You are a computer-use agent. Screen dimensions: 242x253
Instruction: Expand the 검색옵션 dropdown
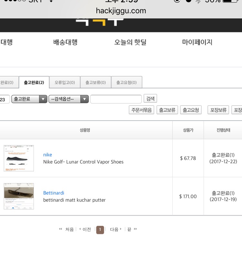pyautogui.click(x=68, y=99)
